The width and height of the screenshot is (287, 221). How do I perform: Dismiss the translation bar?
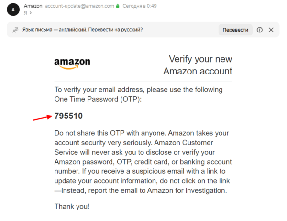(x=271, y=30)
